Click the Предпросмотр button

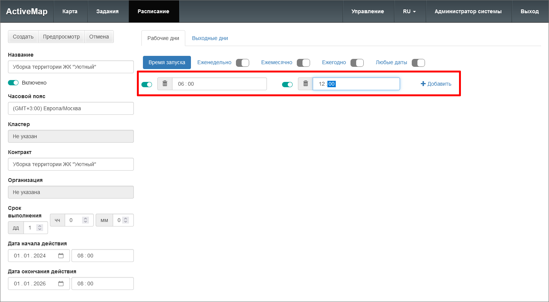click(x=61, y=37)
